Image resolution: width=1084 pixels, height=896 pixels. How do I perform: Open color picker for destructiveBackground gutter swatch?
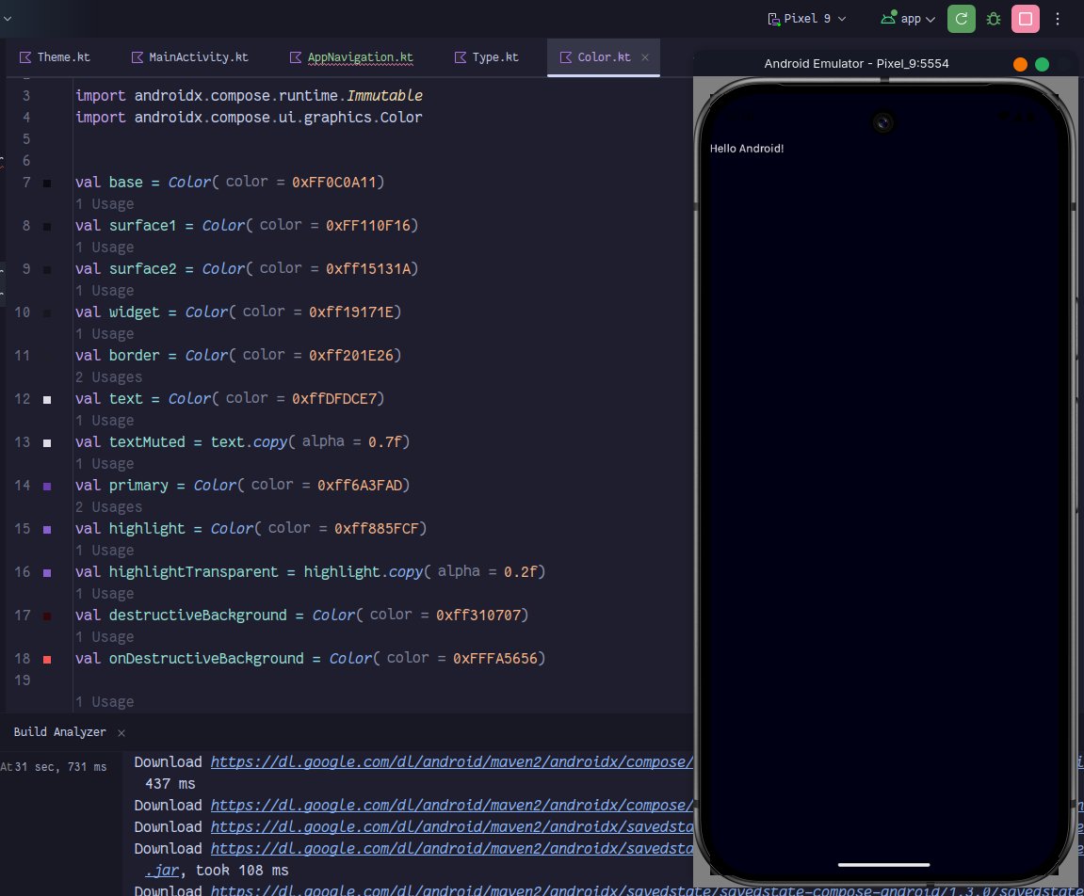[x=47, y=616]
